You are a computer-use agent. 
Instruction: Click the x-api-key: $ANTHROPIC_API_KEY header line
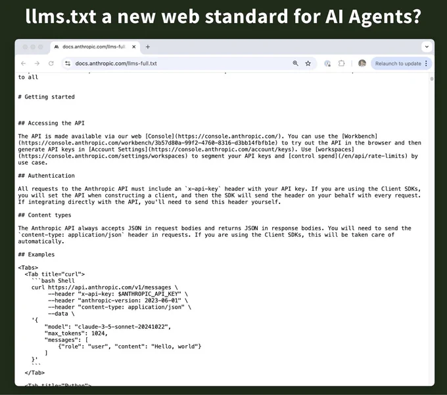[x=118, y=294]
